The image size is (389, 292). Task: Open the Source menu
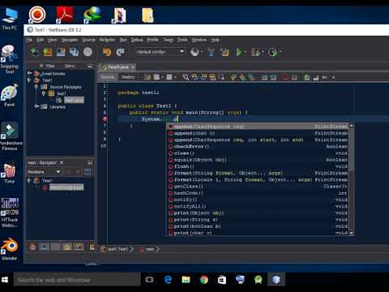[88, 40]
